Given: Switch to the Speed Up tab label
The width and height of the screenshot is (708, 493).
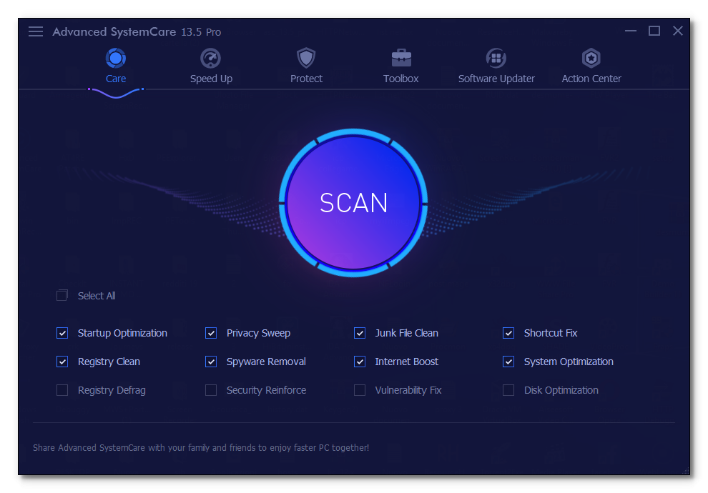Looking at the screenshot, I should click(211, 79).
